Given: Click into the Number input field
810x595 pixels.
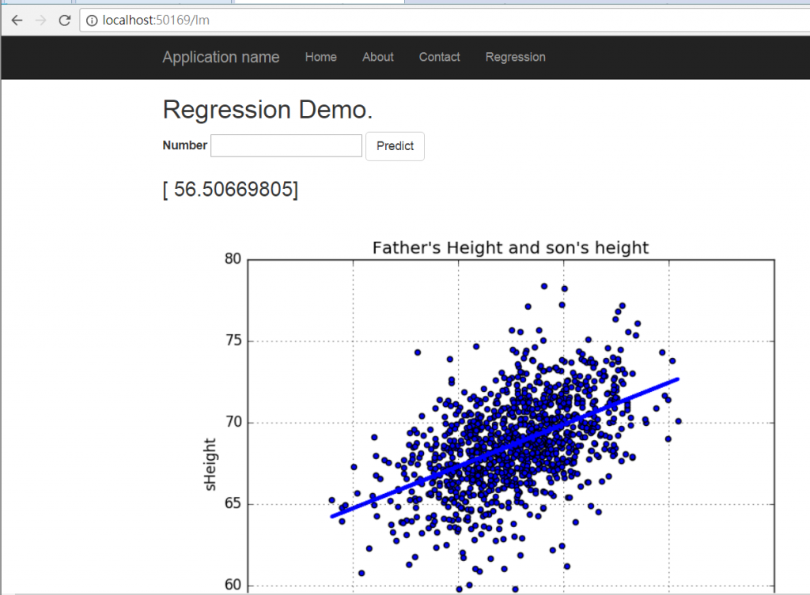Looking at the screenshot, I should [286, 145].
